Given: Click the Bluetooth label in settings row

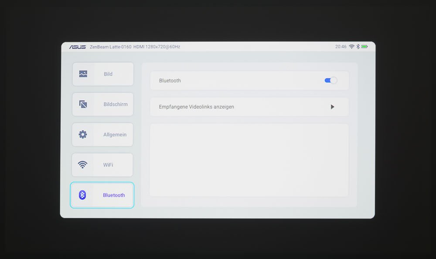Looking at the screenshot, I should (x=170, y=80).
